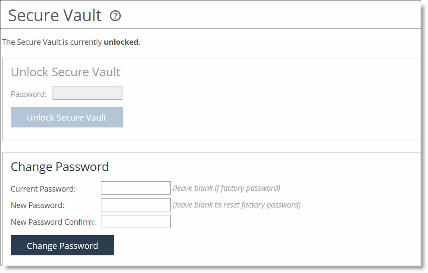Select the Current Password input box
Viewport: 428px width, 273px height.
click(135, 188)
